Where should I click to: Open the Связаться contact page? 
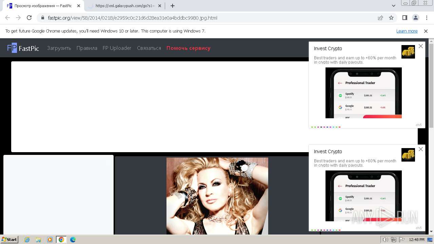point(149,48)
